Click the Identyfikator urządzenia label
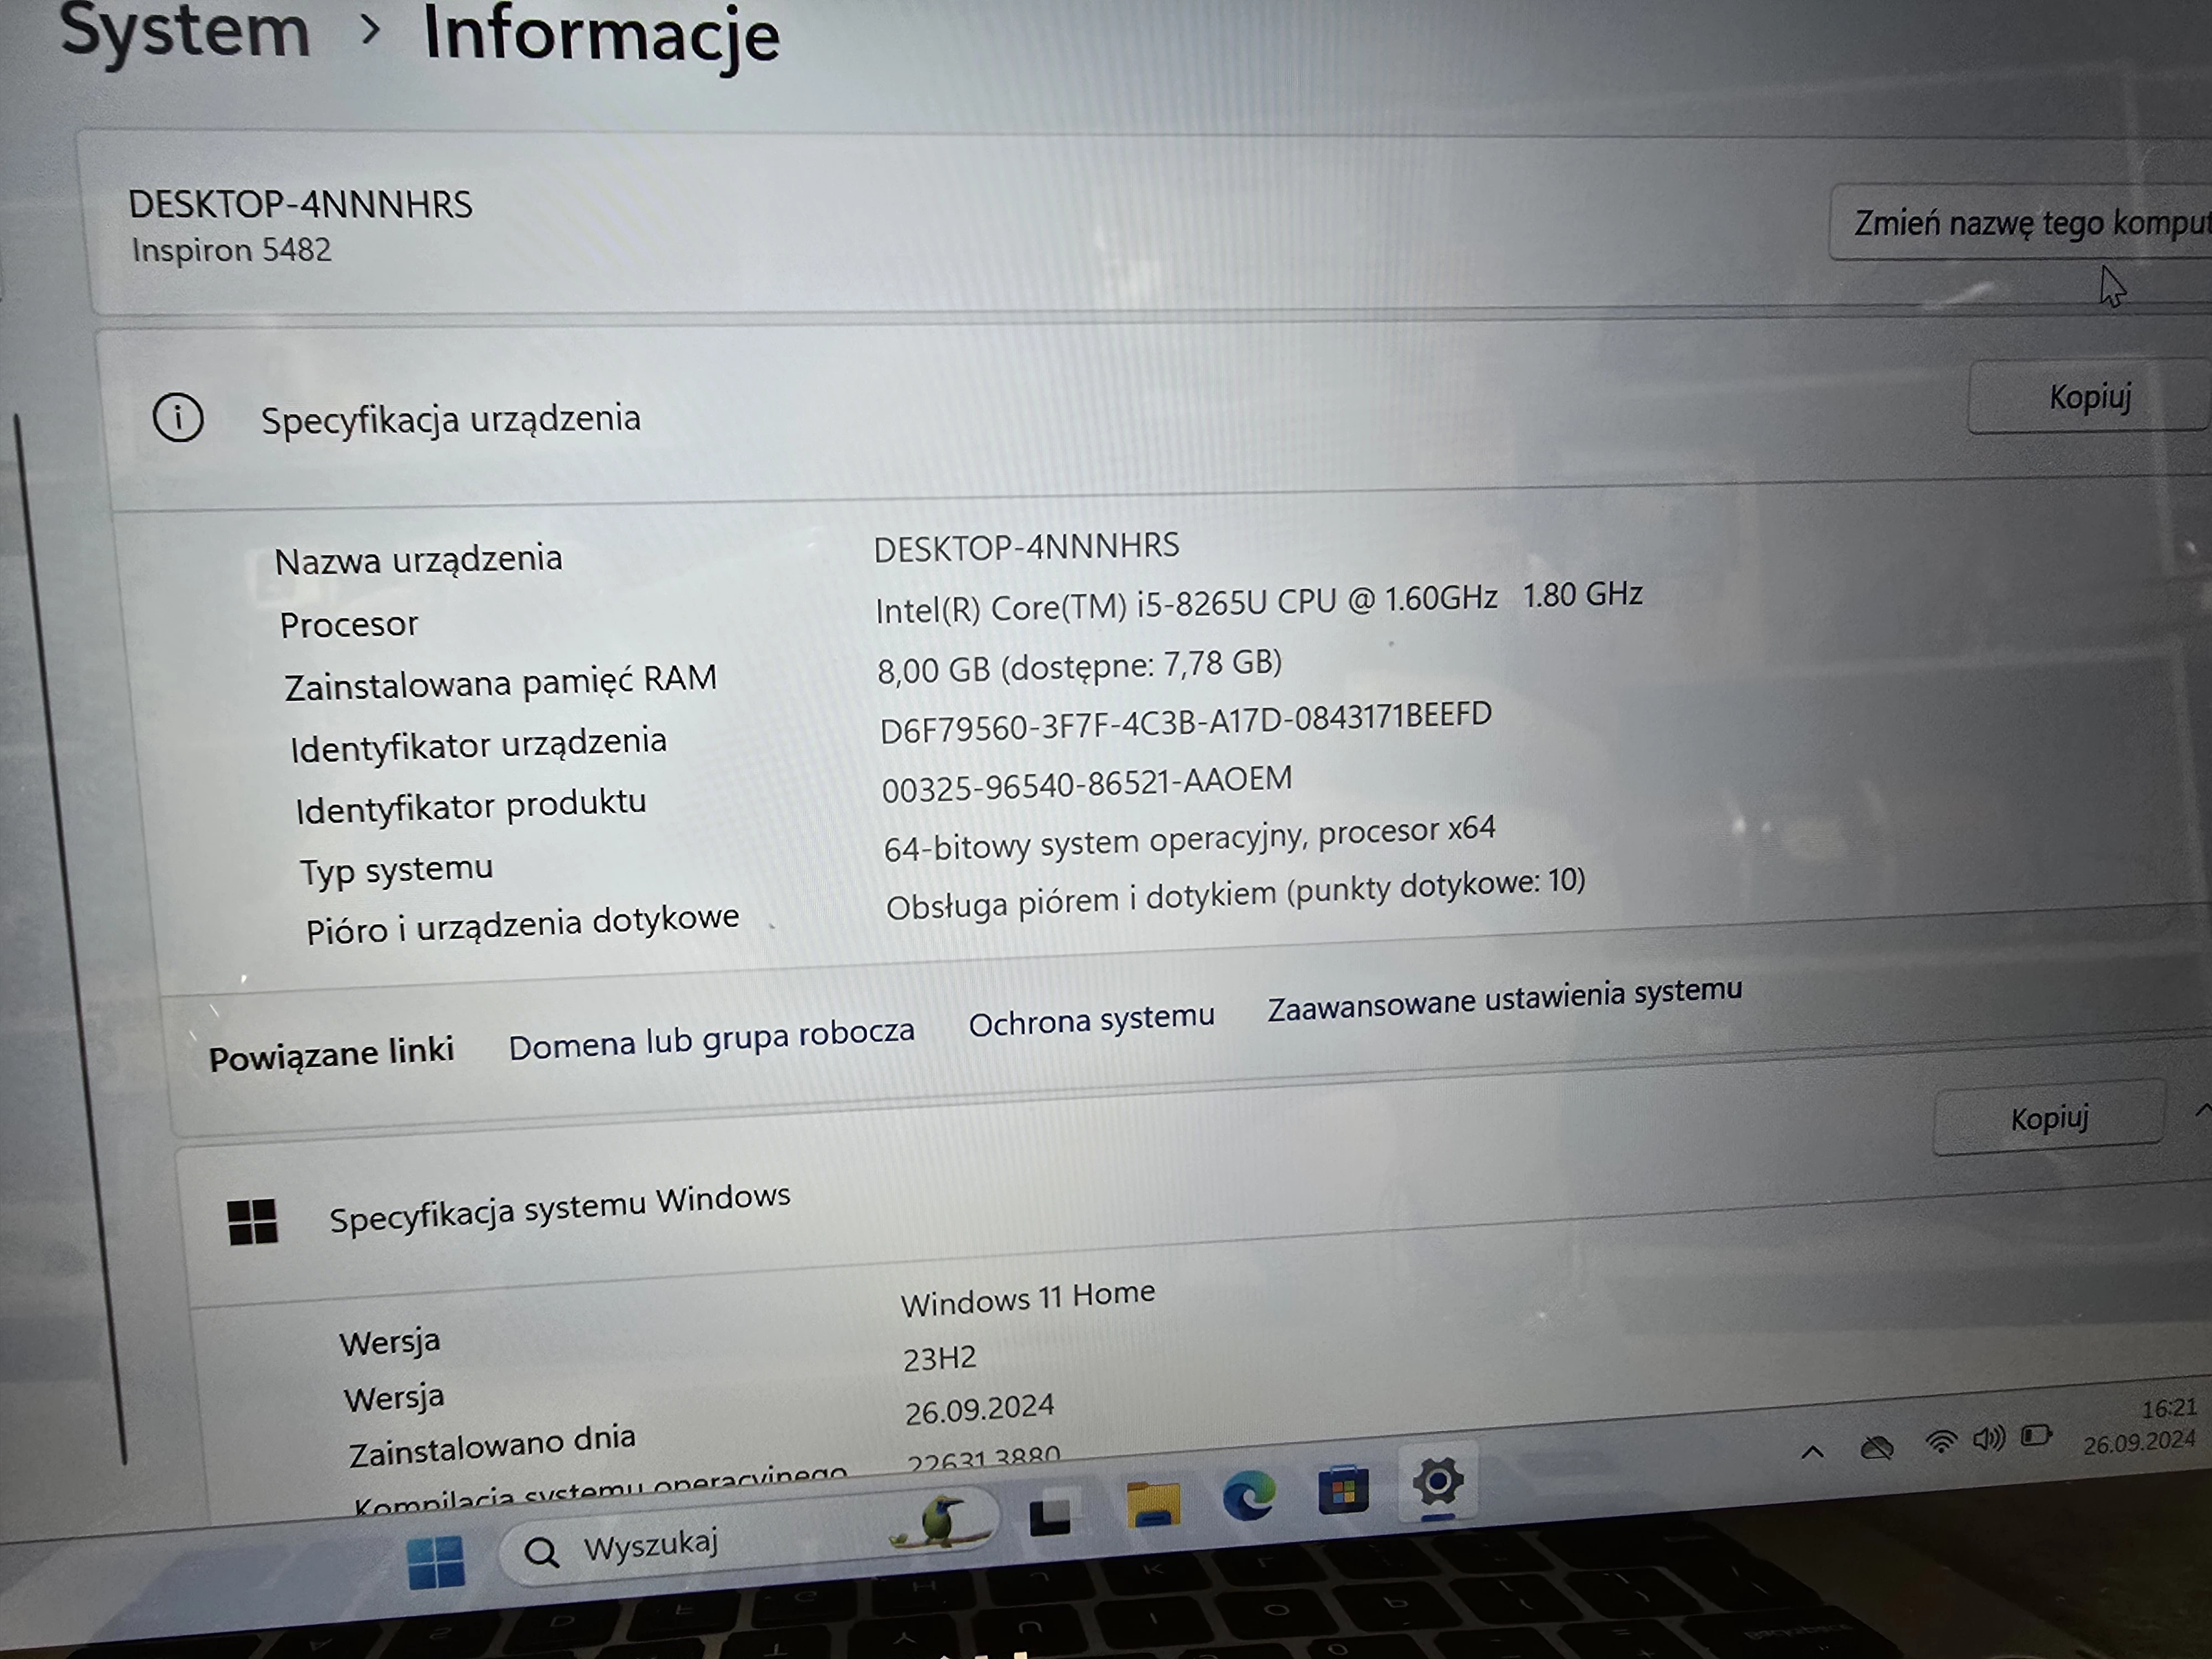Screen dimensions: 2212x1659 tap(478, 745)
